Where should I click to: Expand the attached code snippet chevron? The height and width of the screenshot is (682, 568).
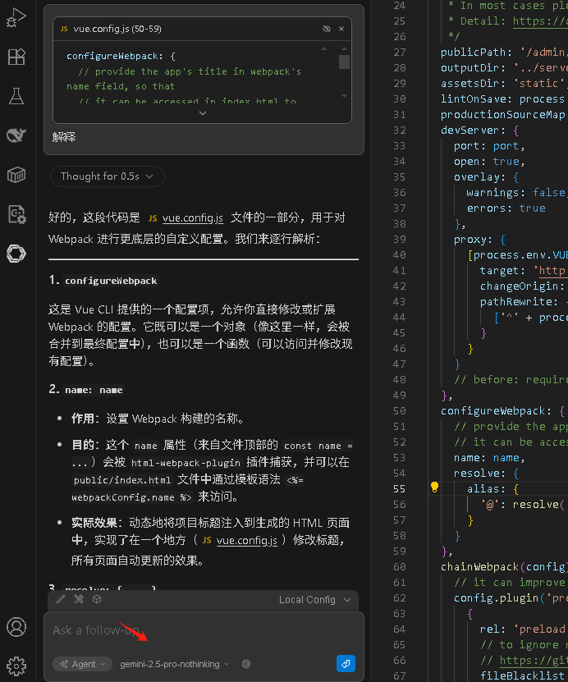coord(204,113)
